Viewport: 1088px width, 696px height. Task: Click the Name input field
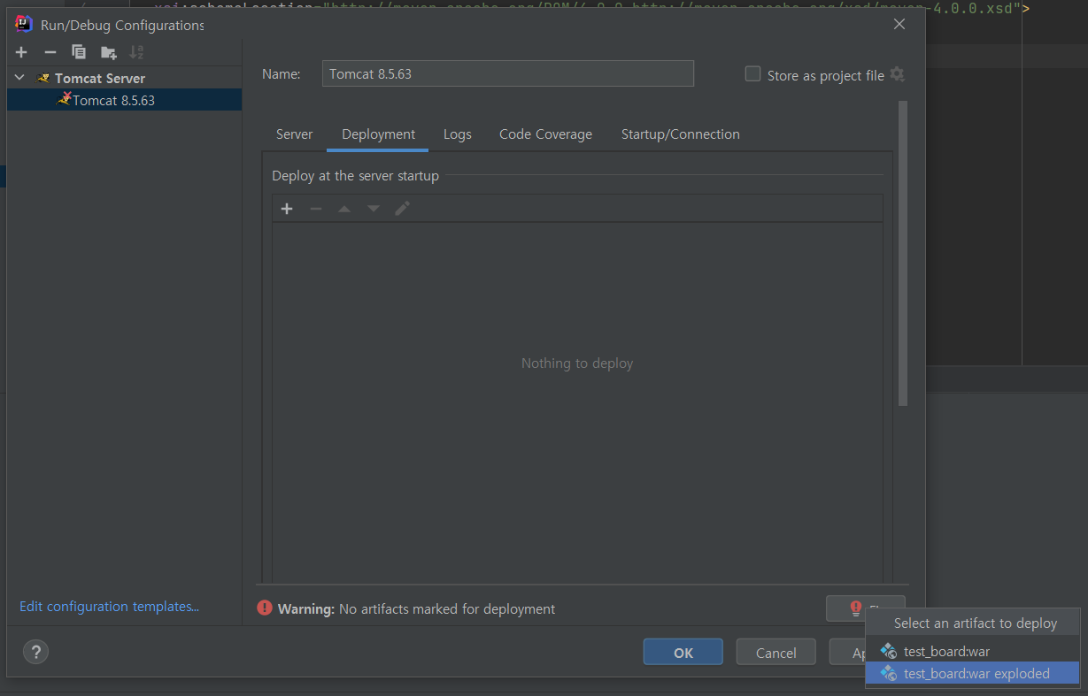pos(507,73)
